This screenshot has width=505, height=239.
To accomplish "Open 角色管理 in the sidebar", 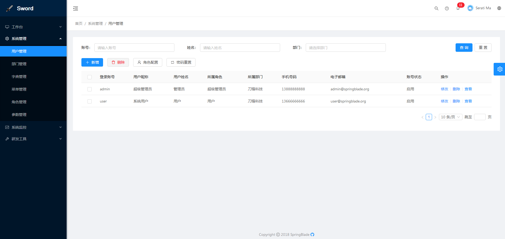I will click(x=19, y=102).
